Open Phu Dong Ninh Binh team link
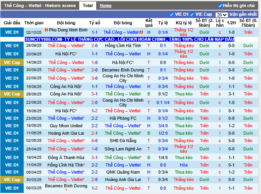The image size is (261, 194). pos(68,30)
